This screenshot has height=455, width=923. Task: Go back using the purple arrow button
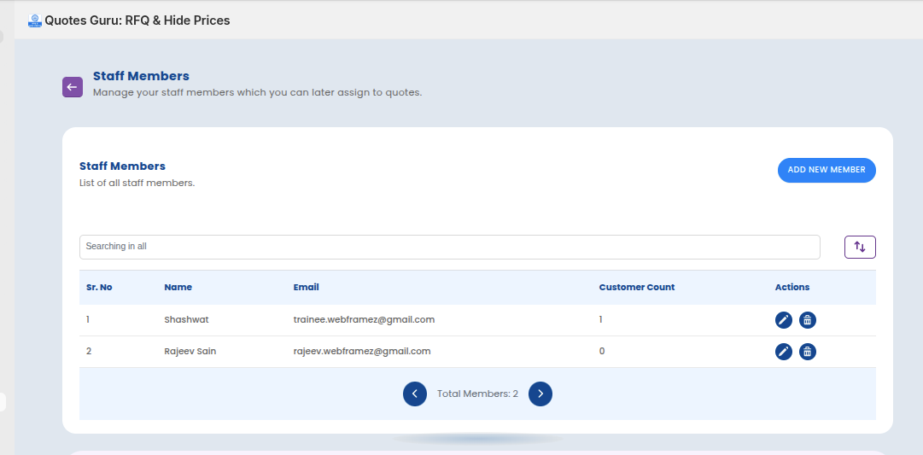pyautogui.click(x=73, y=87)
